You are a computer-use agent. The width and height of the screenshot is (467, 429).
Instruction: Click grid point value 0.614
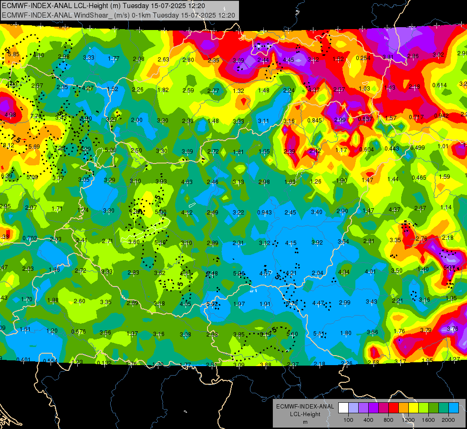pyautogui.click(x=440, y=85)
